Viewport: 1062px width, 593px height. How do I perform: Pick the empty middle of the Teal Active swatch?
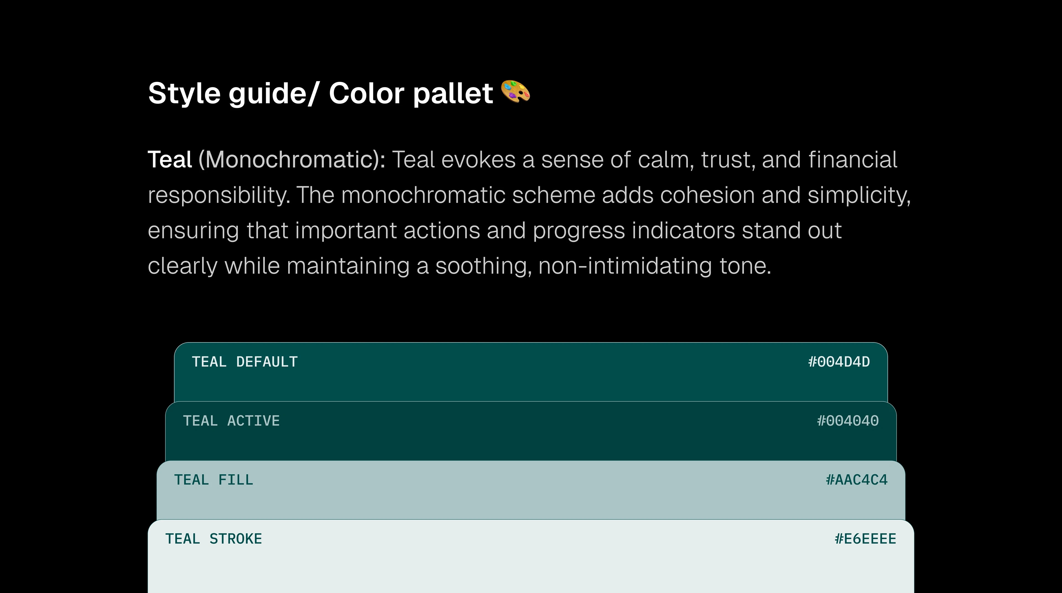pyautogui.click(x=531, y=439)
